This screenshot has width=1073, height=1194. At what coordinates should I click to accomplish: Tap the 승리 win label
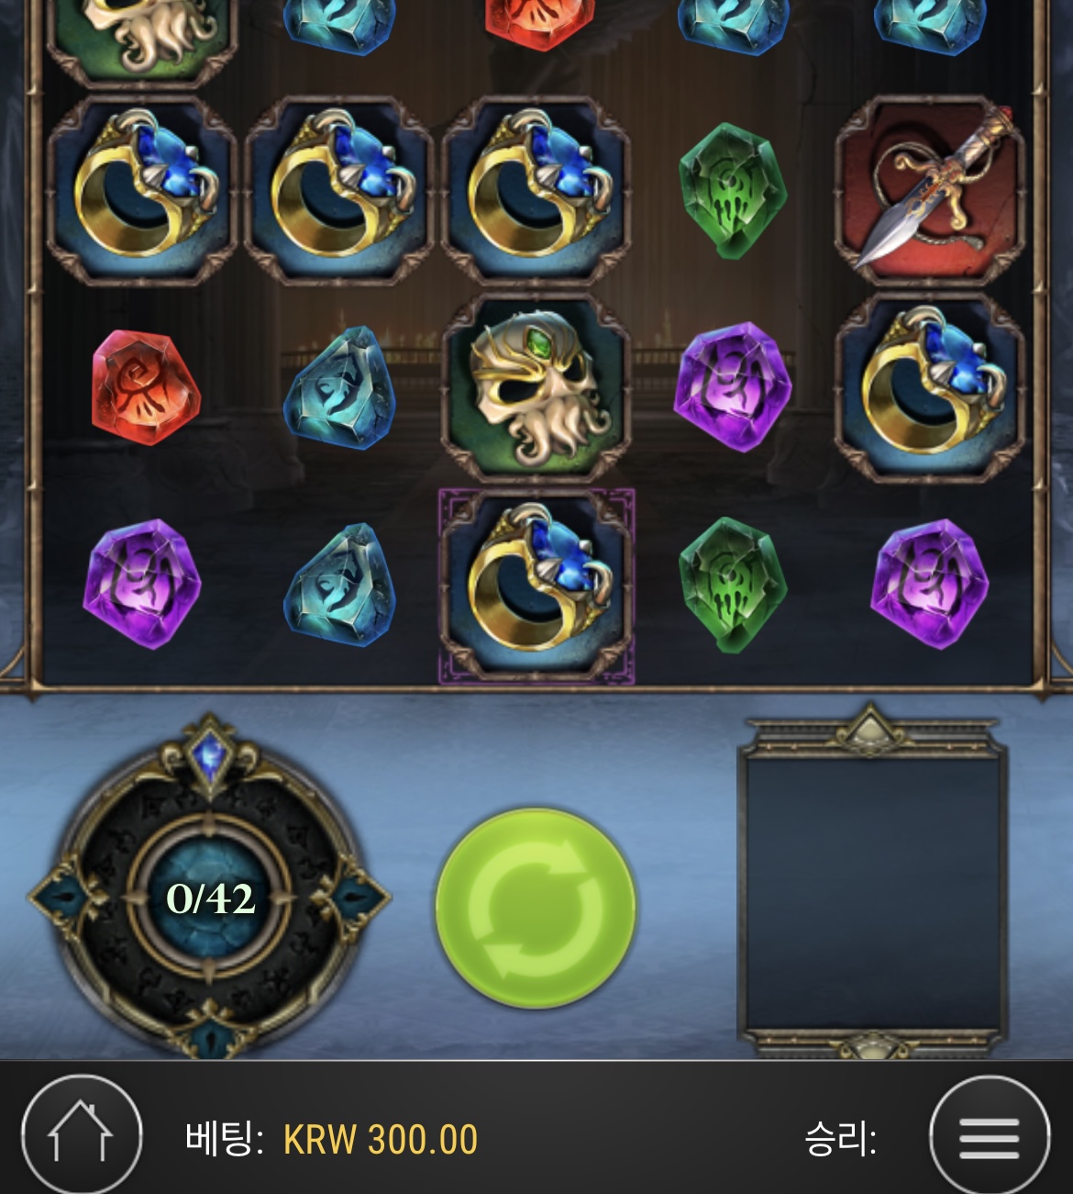(x=840, y=1139)
